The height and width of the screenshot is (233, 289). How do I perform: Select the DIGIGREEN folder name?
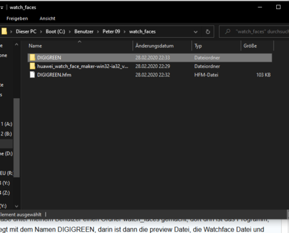pos(49,58)
